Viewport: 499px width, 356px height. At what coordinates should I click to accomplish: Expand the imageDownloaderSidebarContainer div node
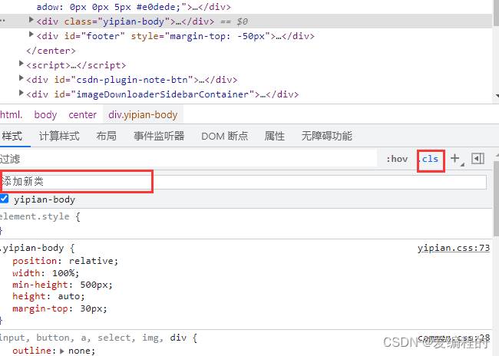click(x=21, y=93)
